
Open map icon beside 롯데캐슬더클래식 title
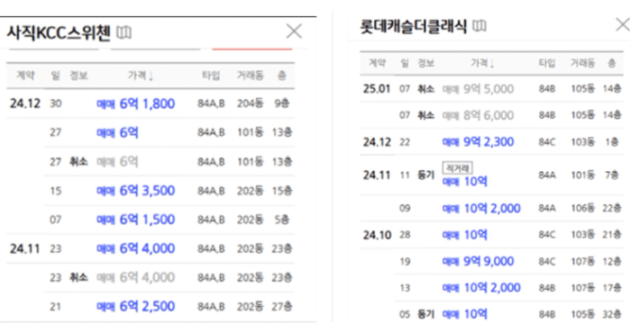coord(479,26)
